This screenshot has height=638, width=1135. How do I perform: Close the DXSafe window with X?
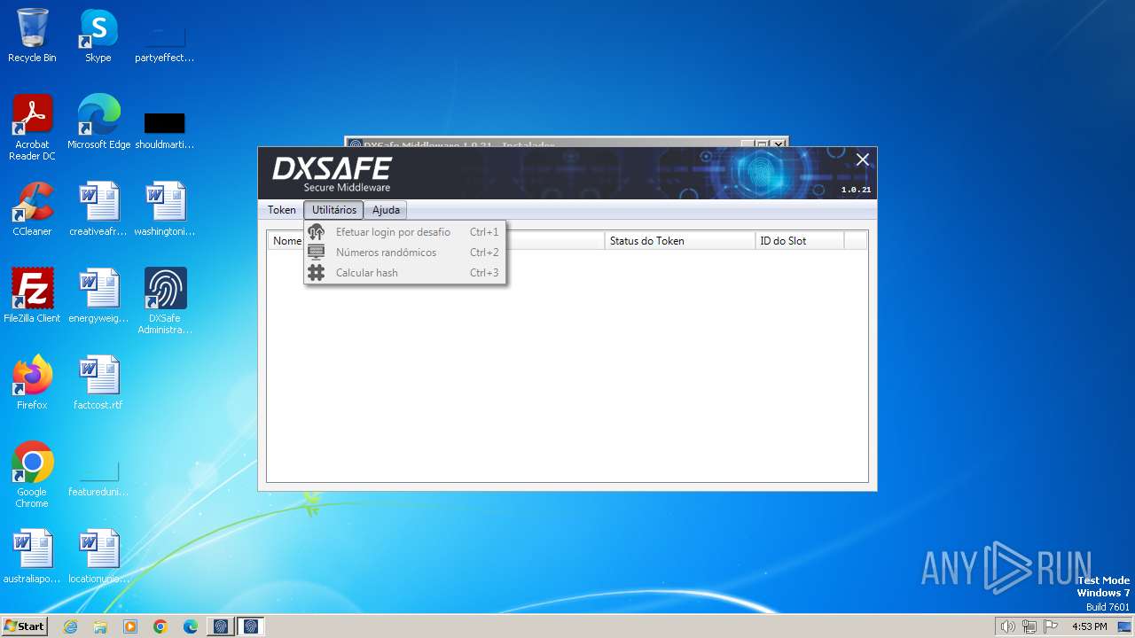pyautogui.click(x=863, y=159)
